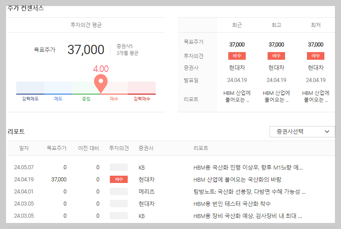Click 매수 badge in 최고 column
341x229 pixels.
point(276,56)
